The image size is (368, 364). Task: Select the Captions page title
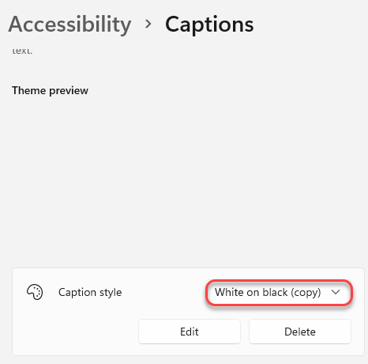(x=209, y=25)
